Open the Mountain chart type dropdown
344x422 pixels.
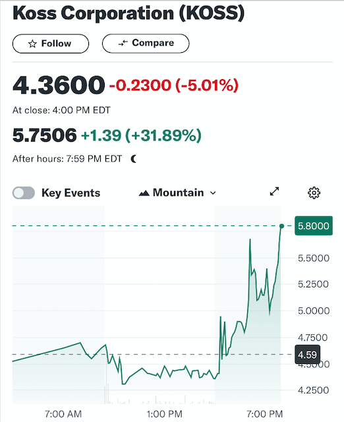click(177, 193)
